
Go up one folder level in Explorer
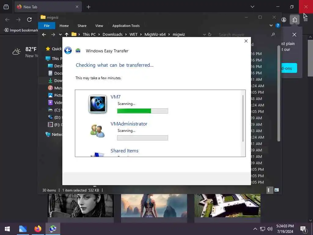pyautogui.click(x=67, y=35)
